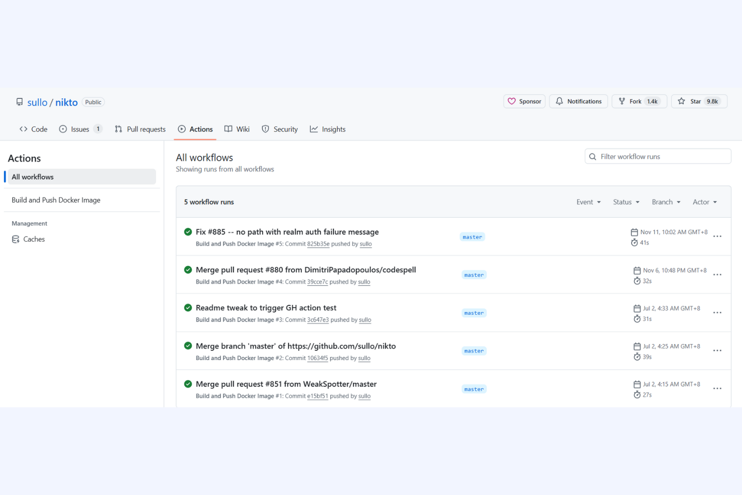Image resolution: width=742 pixels, height=495 pixels.
Task: Click the calendar icon beside Nov 11 timestamp
Action: tap(634, 232)
